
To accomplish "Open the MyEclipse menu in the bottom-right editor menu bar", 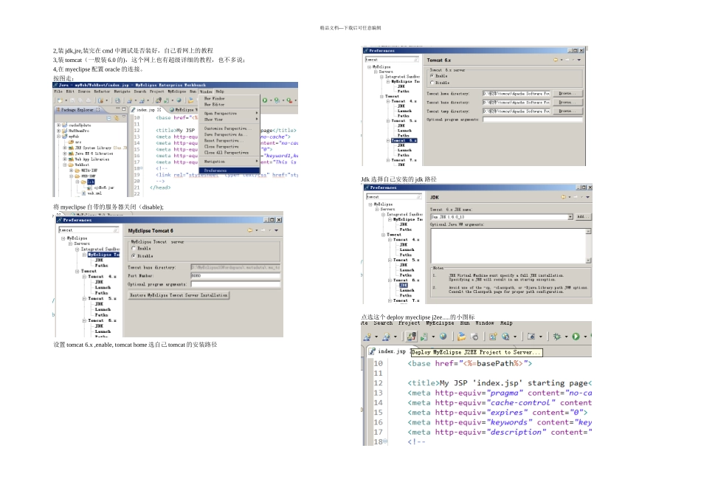I will 440,323.
